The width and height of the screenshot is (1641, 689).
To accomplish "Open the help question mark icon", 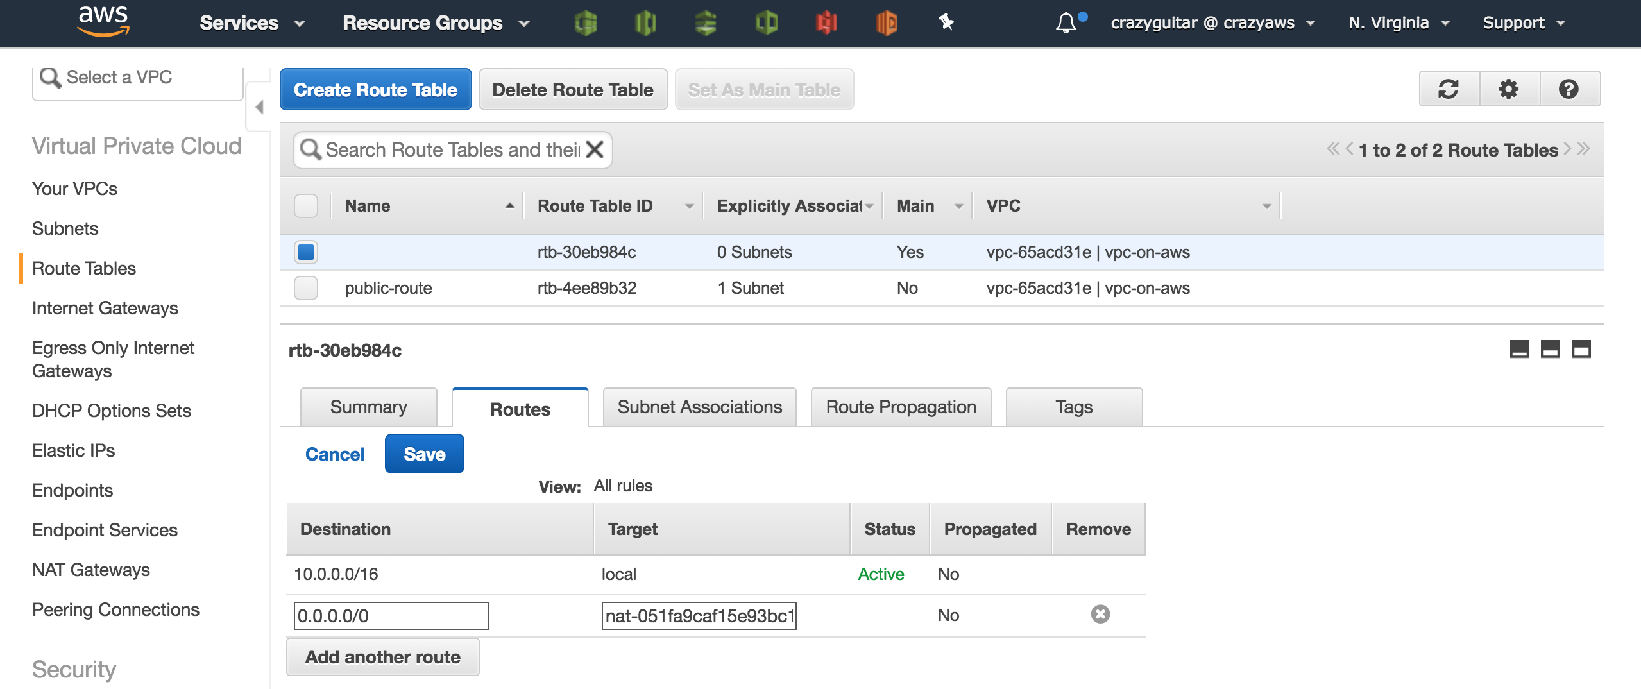I will click(1569, 89).
